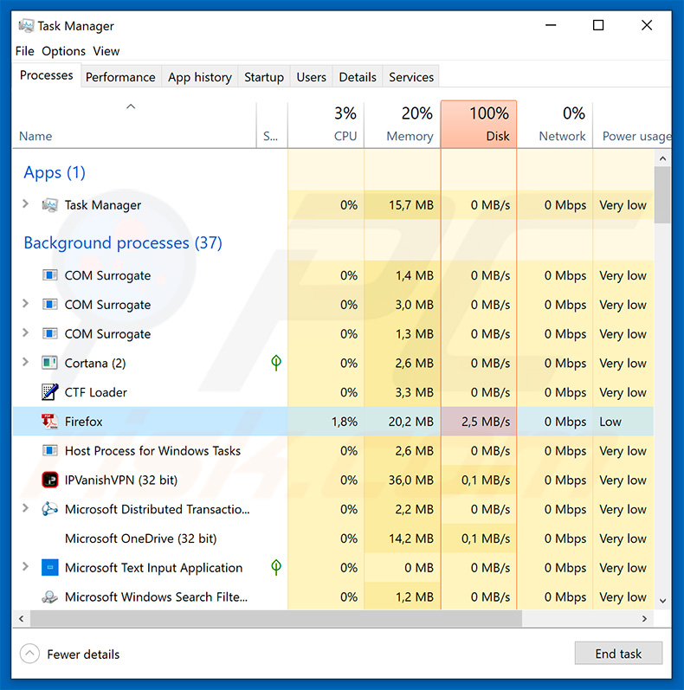Switch to the App history tab
This screenshot has height=690, width=684.
click(200, 77)
